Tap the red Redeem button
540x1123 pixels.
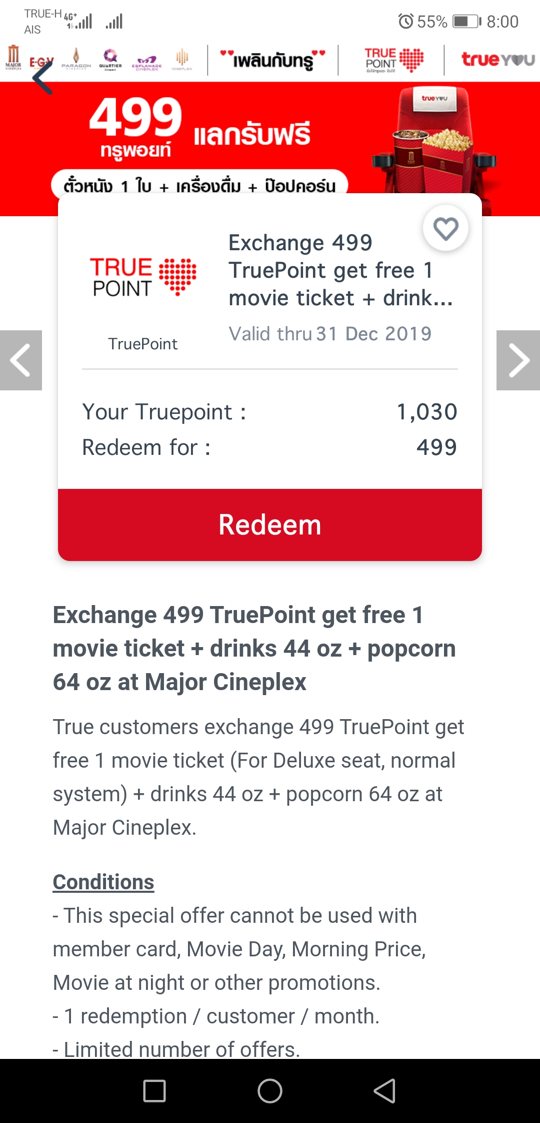click(x=270, y=524)
